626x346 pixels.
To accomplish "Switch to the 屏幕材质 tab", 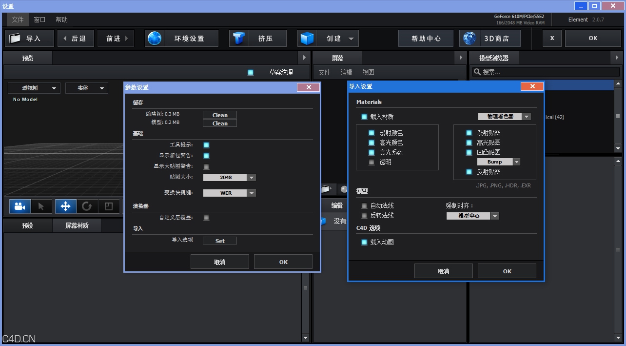I will [77, 225].
